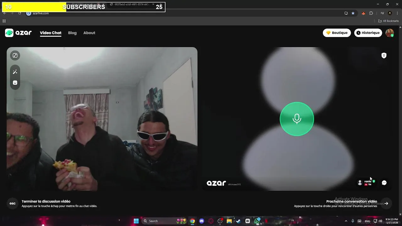Open the About page

[x=89, y=33]
